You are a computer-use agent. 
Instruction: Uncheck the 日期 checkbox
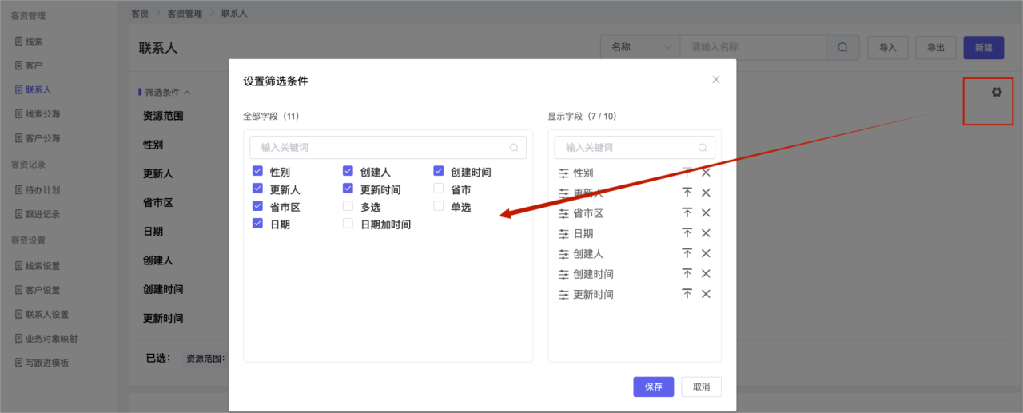tap(257, 224)
